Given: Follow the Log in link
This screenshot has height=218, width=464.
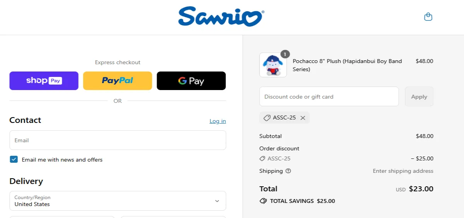Looking at the screenshot, I should tap(218, 121).
